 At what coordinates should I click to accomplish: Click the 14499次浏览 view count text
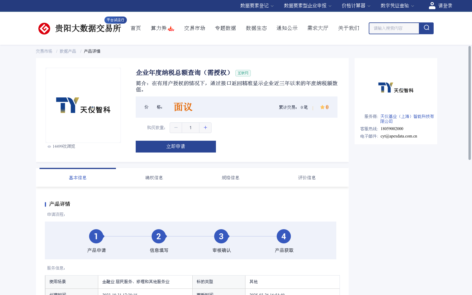pyautogui.click(x=64, y=147)
